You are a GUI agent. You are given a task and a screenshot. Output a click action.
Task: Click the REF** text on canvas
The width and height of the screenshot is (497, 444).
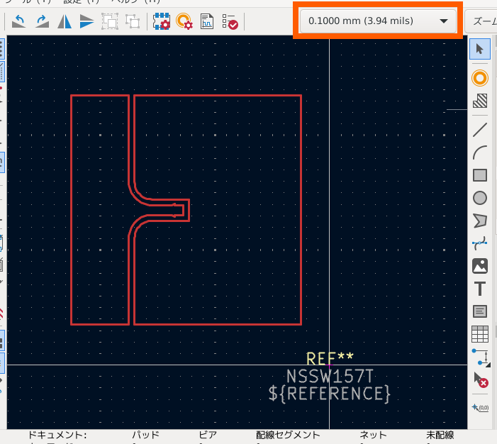tap(330, 358)
